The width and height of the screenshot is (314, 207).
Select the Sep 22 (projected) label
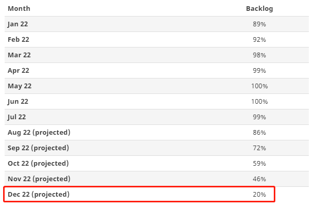point(39,148)
